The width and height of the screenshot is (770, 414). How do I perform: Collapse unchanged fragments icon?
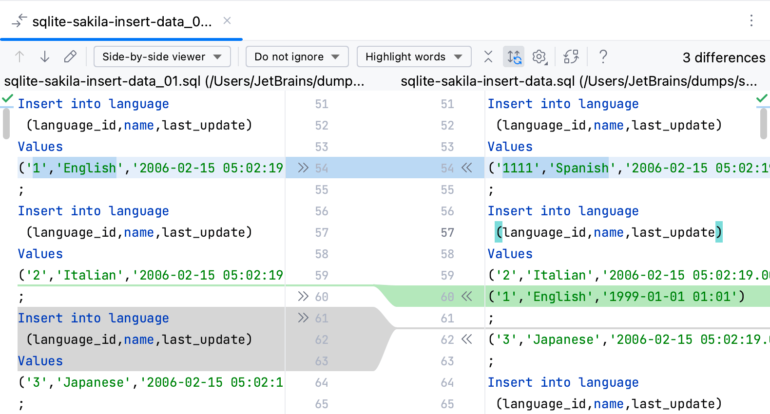(488, 57)
